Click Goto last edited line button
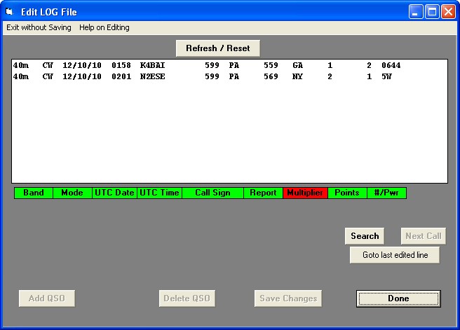Image resolution: width=460 pixels, height=330 pixels. pyautogui.click(x=394, y=255)
